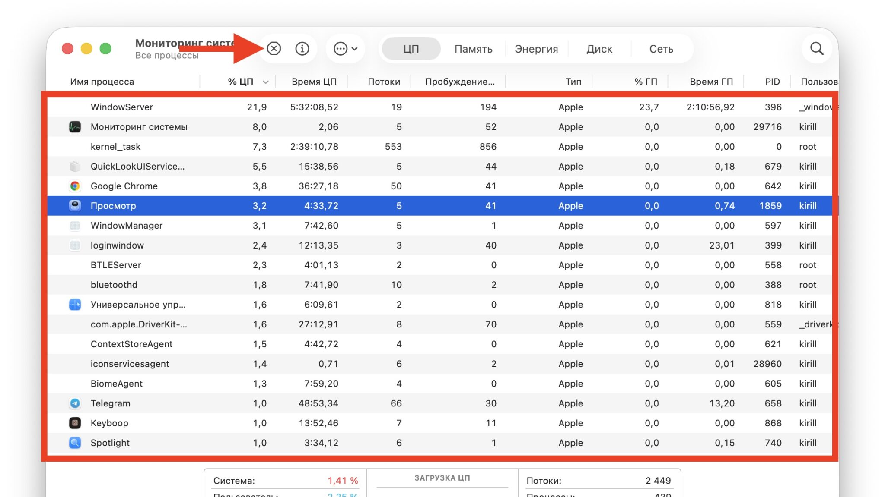Open the ellipsis options dropdown in the toolbar

[345, 49]
